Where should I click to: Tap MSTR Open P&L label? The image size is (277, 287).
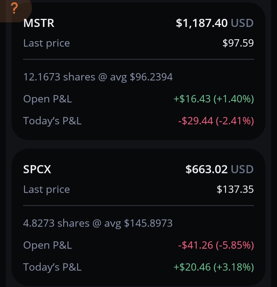pyautogui.click(x=47, y=99)
